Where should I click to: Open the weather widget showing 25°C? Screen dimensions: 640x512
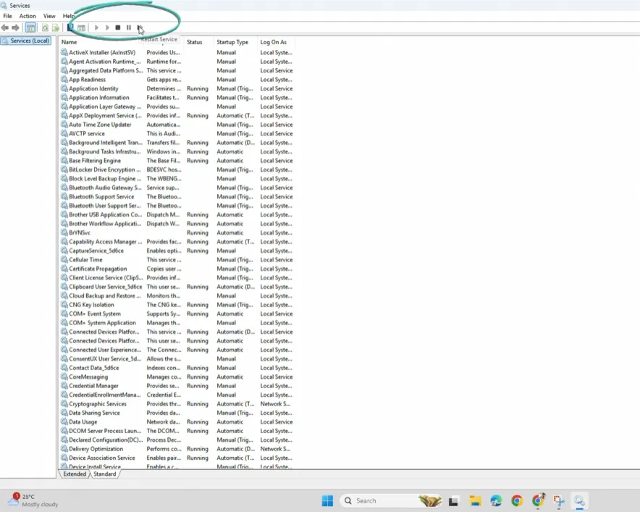tap(33, 500)
